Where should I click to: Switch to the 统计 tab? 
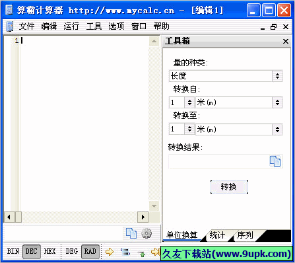(217, 235)
